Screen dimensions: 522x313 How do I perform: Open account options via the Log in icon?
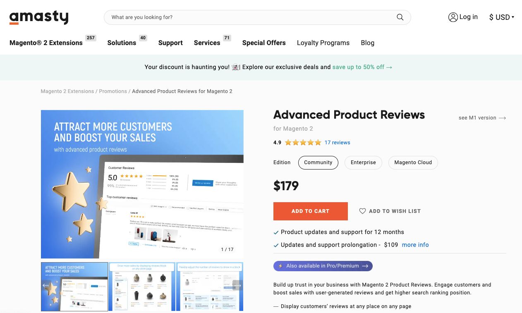point(453,17)
